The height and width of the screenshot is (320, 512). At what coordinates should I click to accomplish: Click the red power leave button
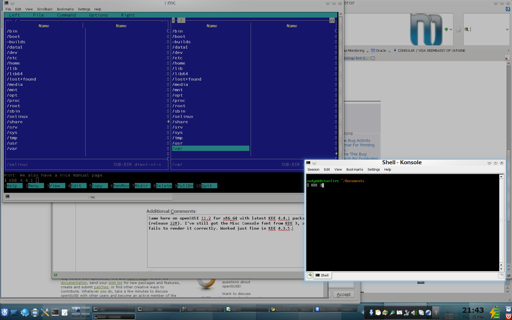(508, 316)
